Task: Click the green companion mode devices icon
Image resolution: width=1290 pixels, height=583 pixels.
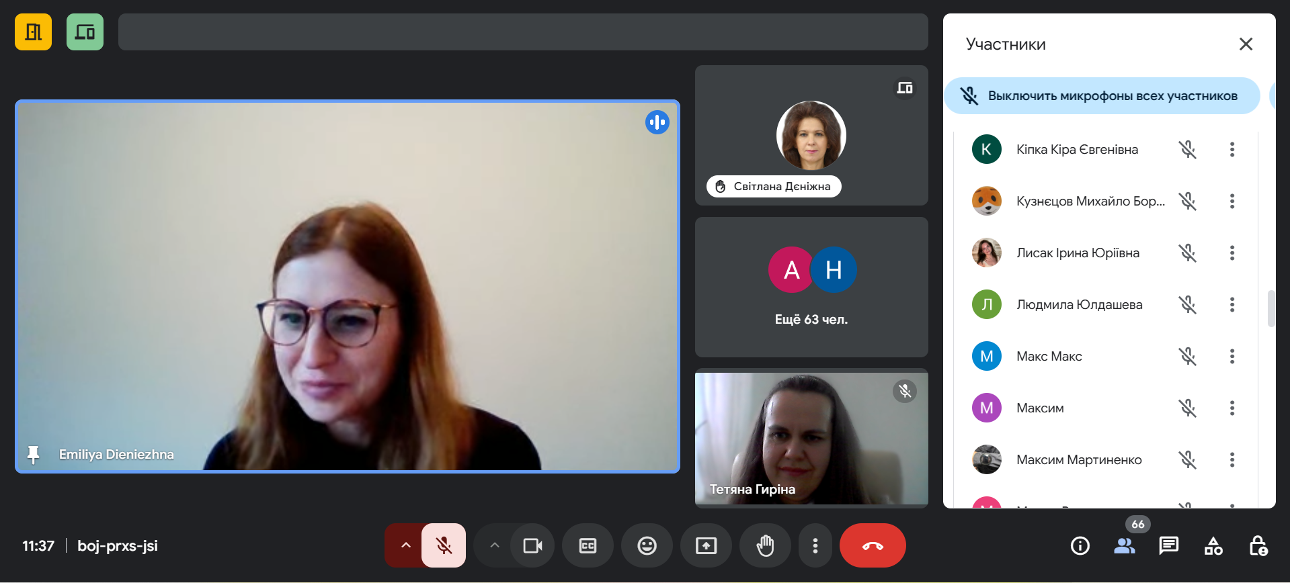Action: click(85, 32)
